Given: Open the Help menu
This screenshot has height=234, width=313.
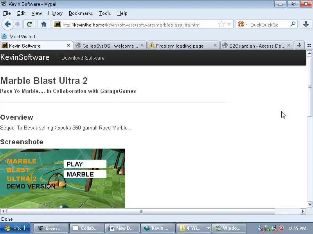Looking at the screenshot, I should 122,13.
